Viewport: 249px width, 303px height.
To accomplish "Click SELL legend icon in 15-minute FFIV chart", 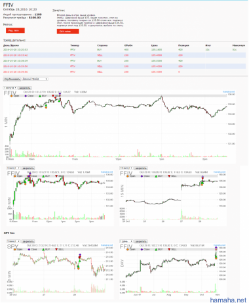I will (169, 176).
